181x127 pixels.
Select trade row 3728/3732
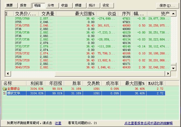pos(88,53)
